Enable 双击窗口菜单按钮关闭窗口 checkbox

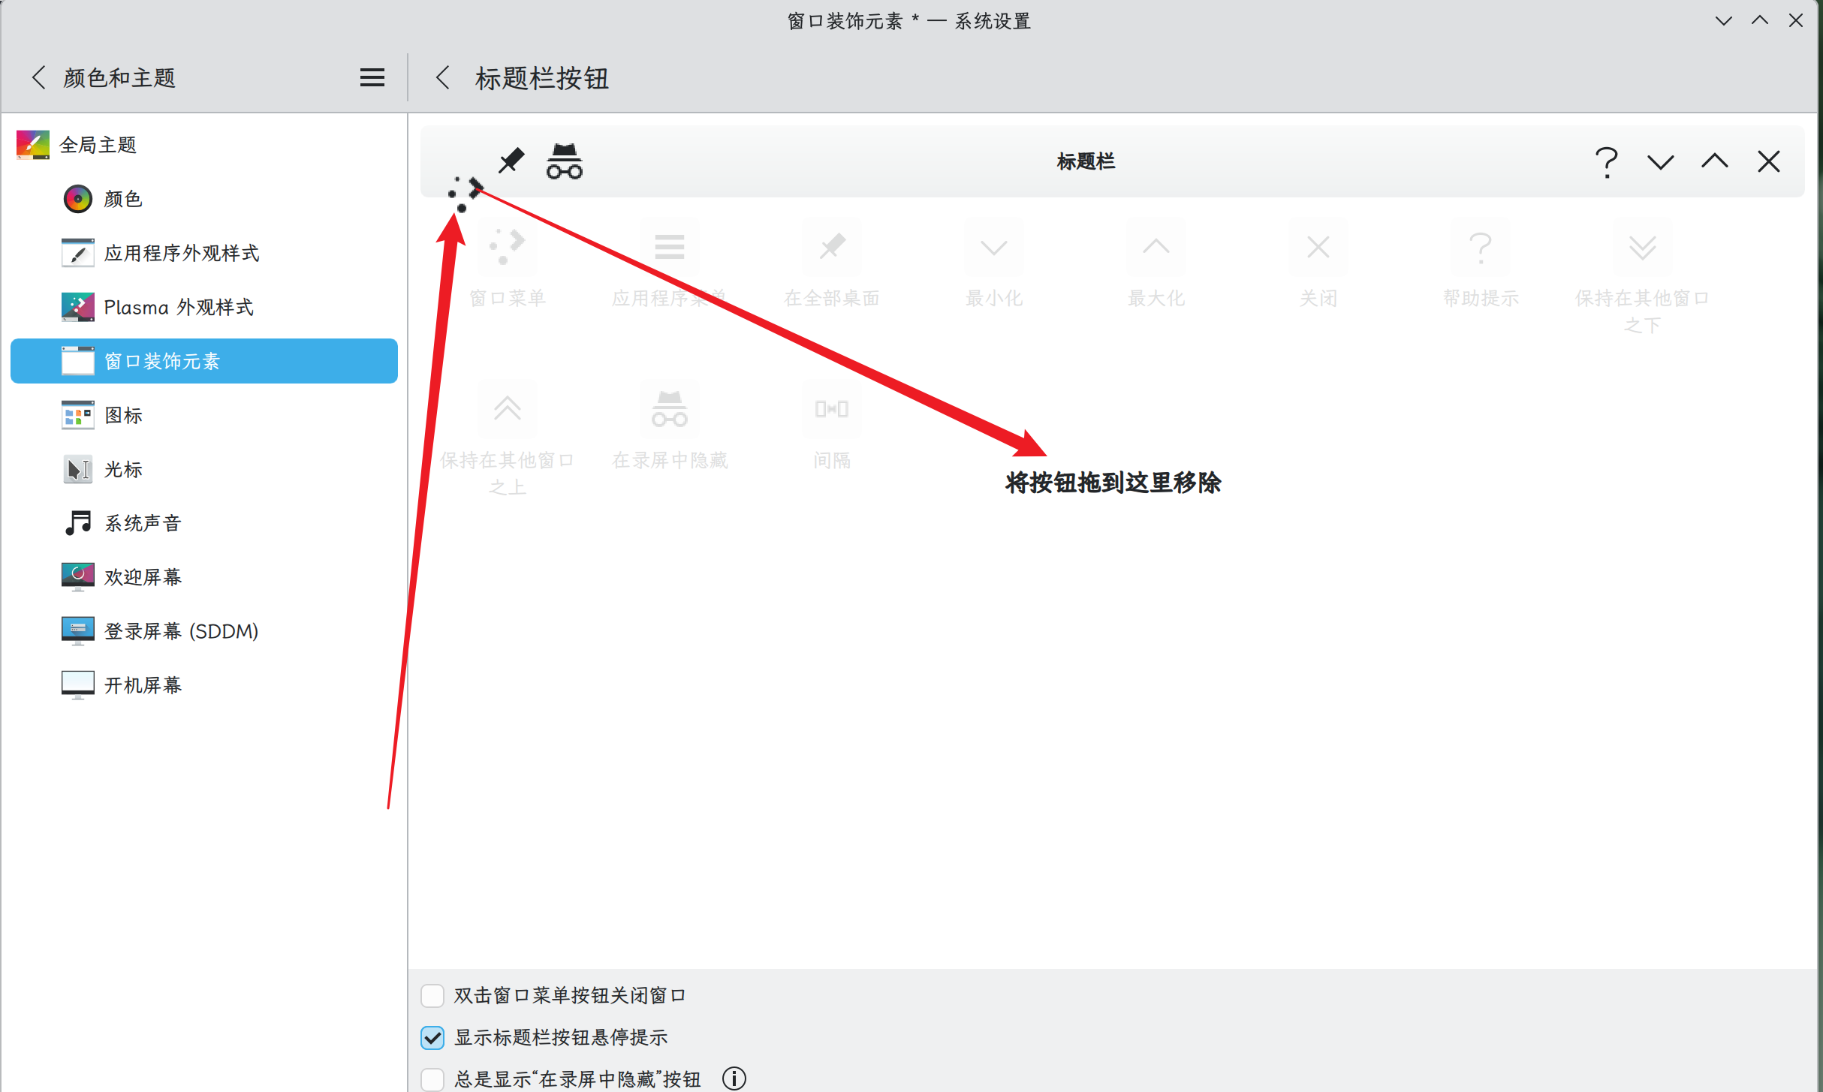(x=432, y=995)
